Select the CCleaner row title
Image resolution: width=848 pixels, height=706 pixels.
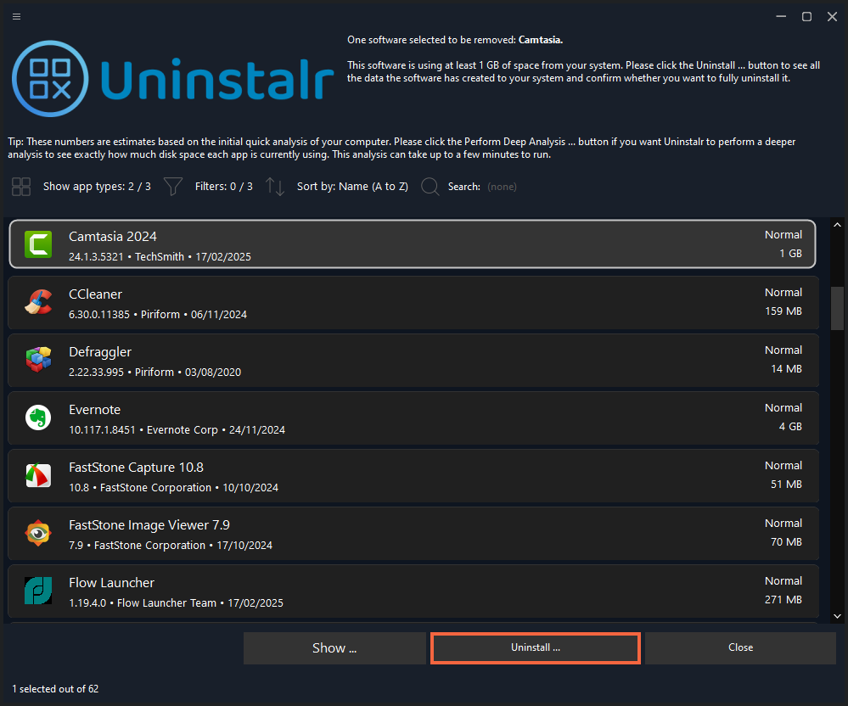point(95,294)
